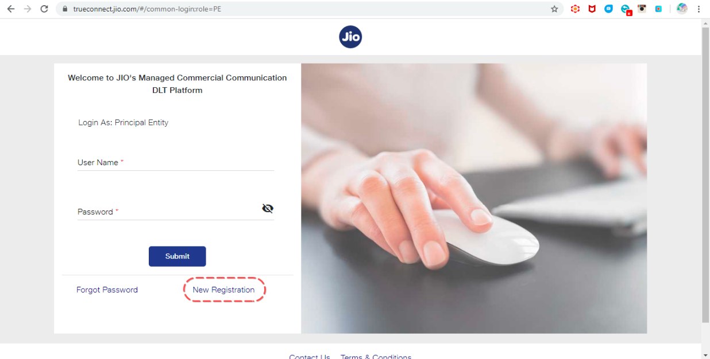Screen dimensions: 710x359
Task: Click the browser address bar URL
Action: tap(147, 9)
